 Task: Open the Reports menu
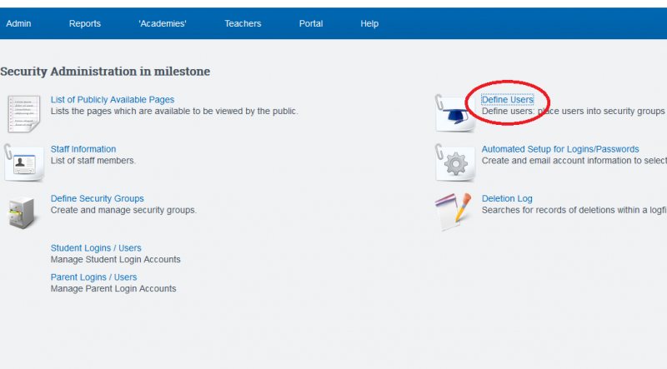coord(85,24)
